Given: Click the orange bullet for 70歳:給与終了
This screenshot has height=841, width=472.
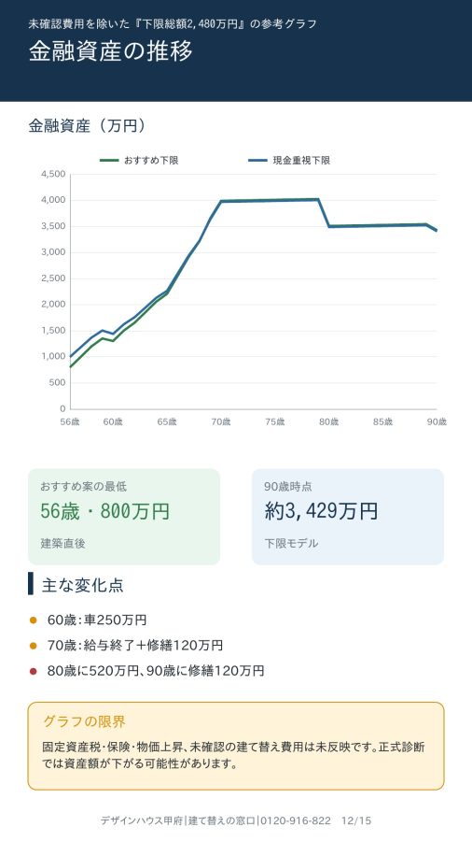Looking at the screenshot, I should [34, 646].
